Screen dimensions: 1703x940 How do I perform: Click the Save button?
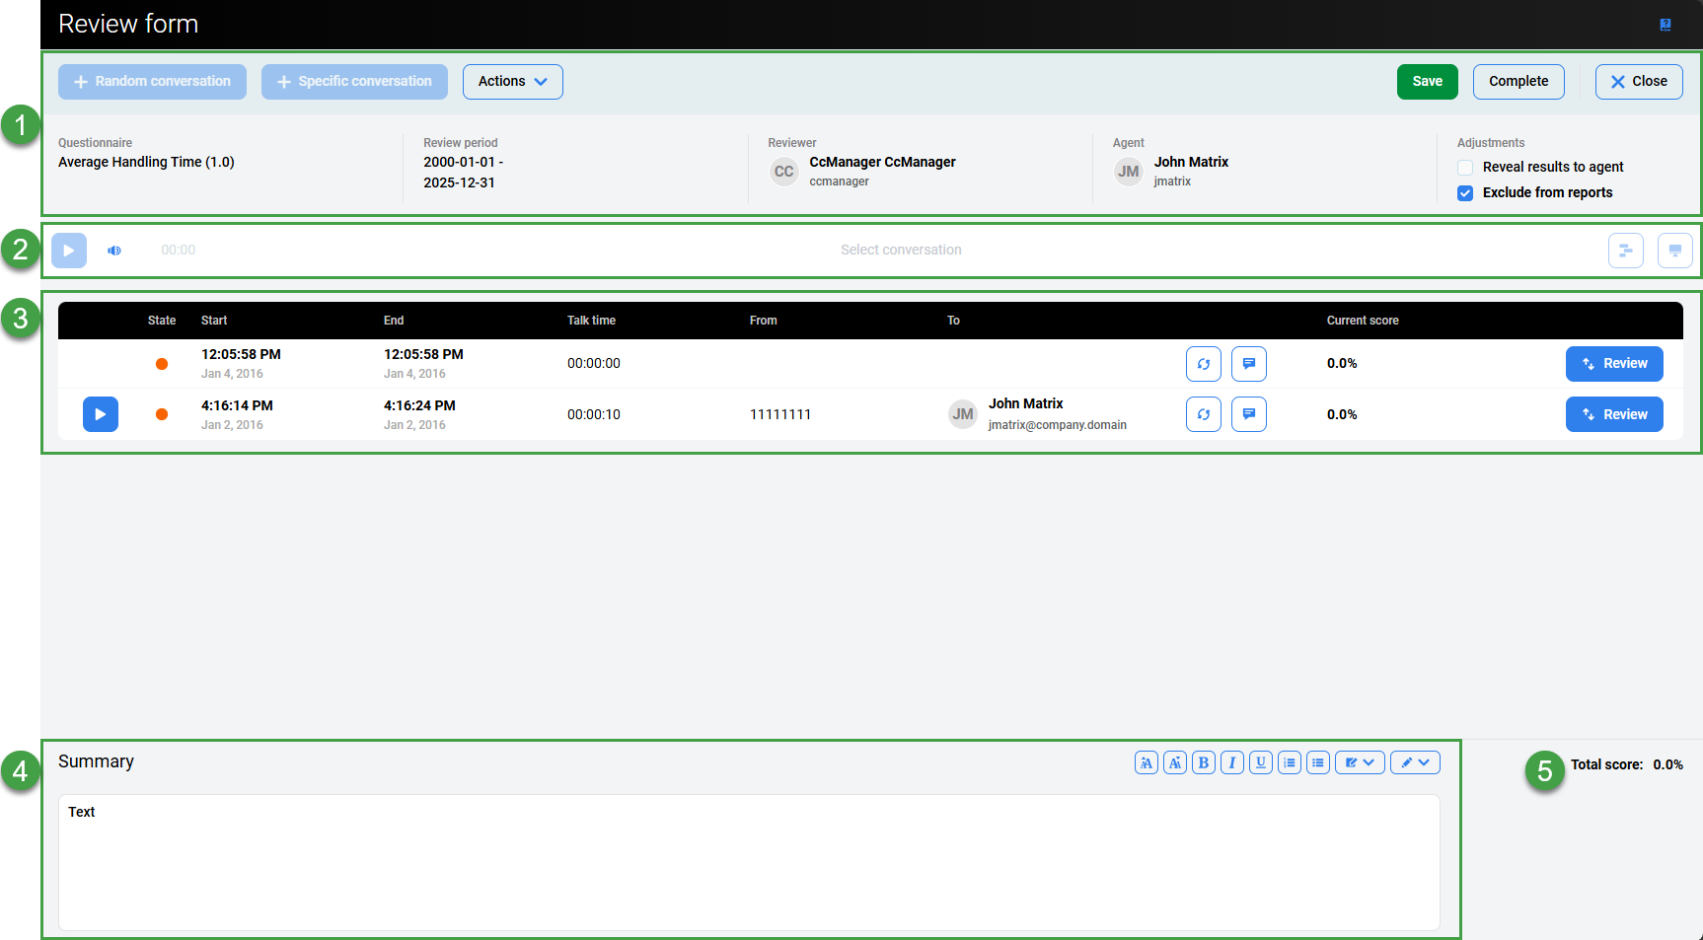[x=1427, y=82]
